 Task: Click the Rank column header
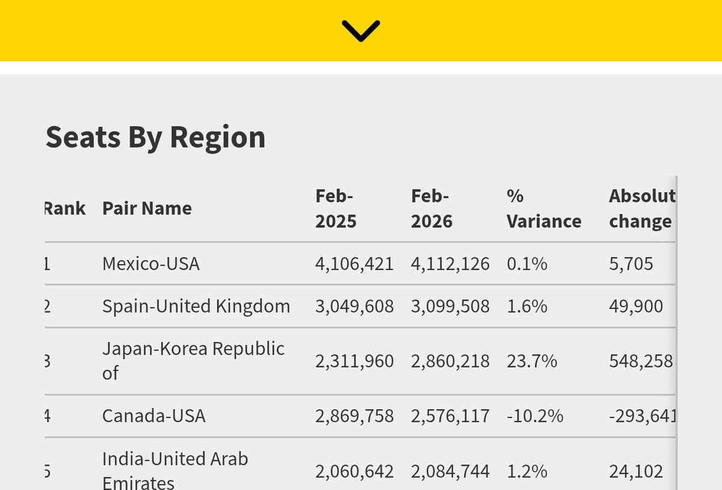[x=65, y=209]
